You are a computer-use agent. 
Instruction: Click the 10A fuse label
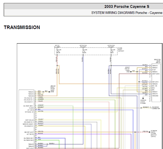point(59,53)
